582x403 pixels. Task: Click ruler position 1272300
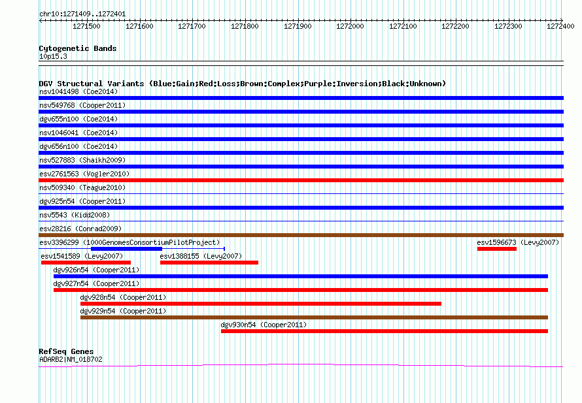(508, 26)
